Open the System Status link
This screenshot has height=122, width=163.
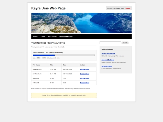107,66
